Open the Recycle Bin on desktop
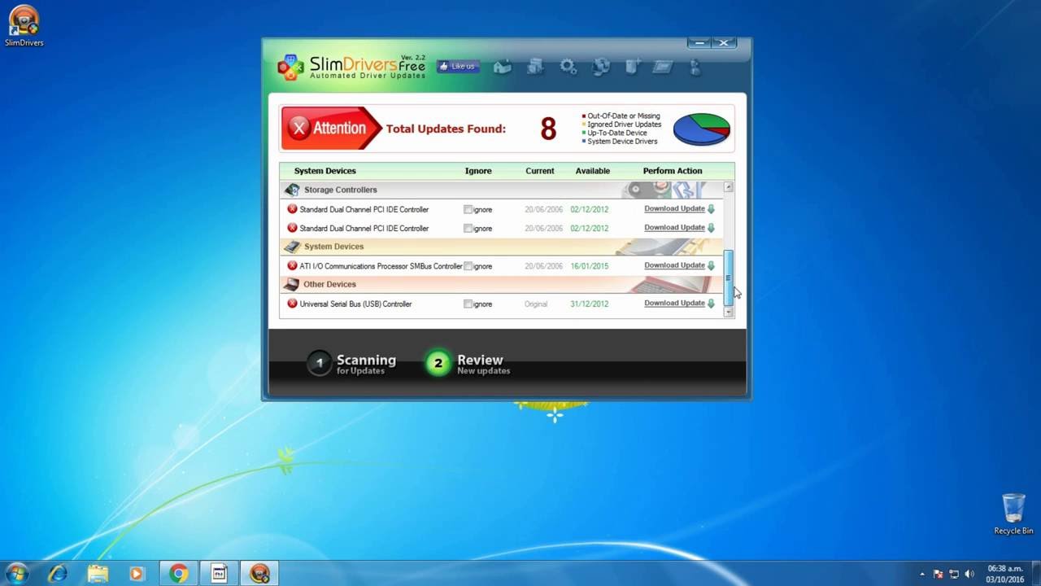The height and width of the screenshot is (586, 1041). point(1013,514)
